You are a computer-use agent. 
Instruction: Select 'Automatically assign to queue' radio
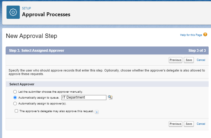click(x=15, y=97)
